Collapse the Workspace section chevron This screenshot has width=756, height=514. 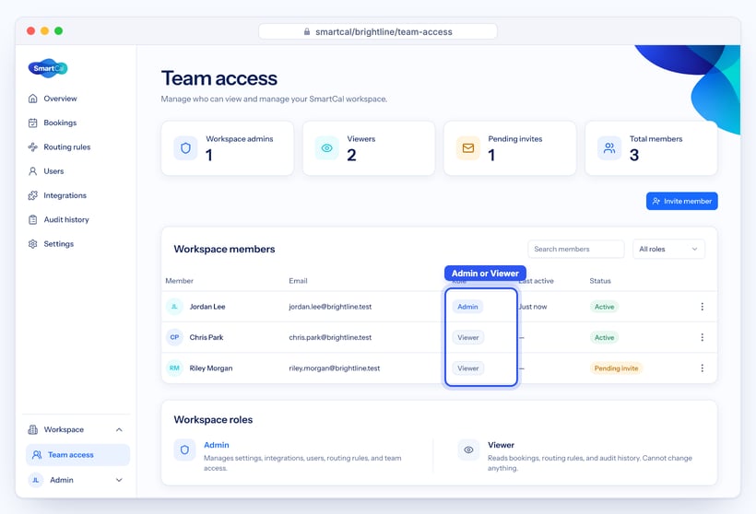click(x=119, y=429)
